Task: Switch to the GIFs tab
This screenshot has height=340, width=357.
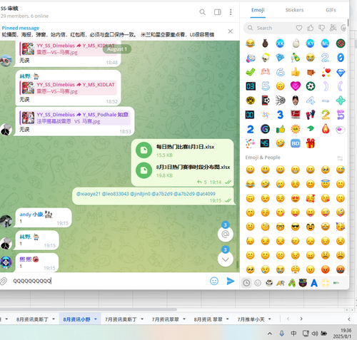Action: point(331,10)
